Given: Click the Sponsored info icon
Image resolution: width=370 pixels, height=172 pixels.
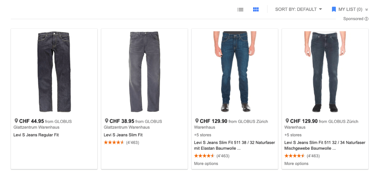Looking at the screenshot, I should coord(366,19).
